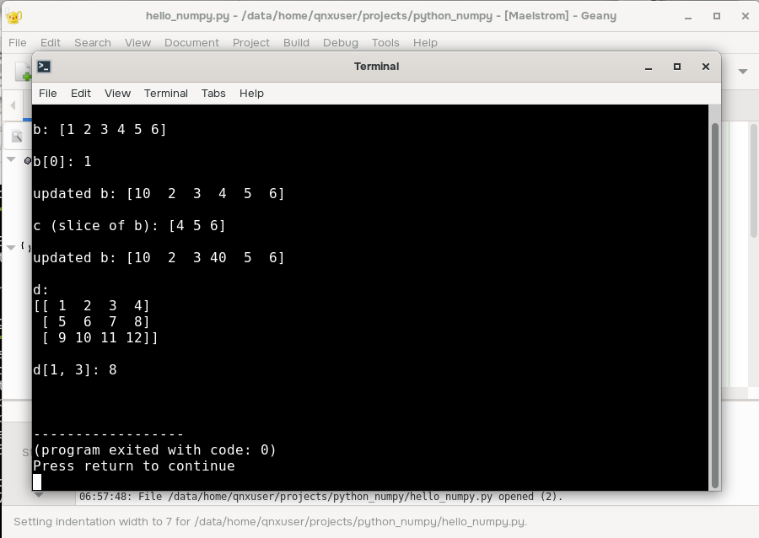The image size is (759, 538).
Task: Open Geany's Debug menu
Action: (x=341, y=42)
